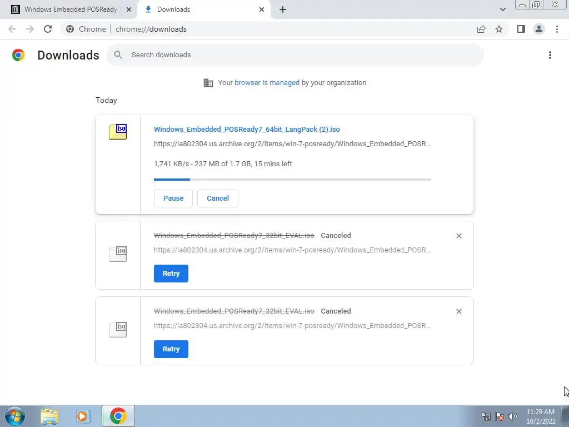The image size is (569, 427).
Task: Click the Chrome taskbar icon
Action: click(118, 416)
